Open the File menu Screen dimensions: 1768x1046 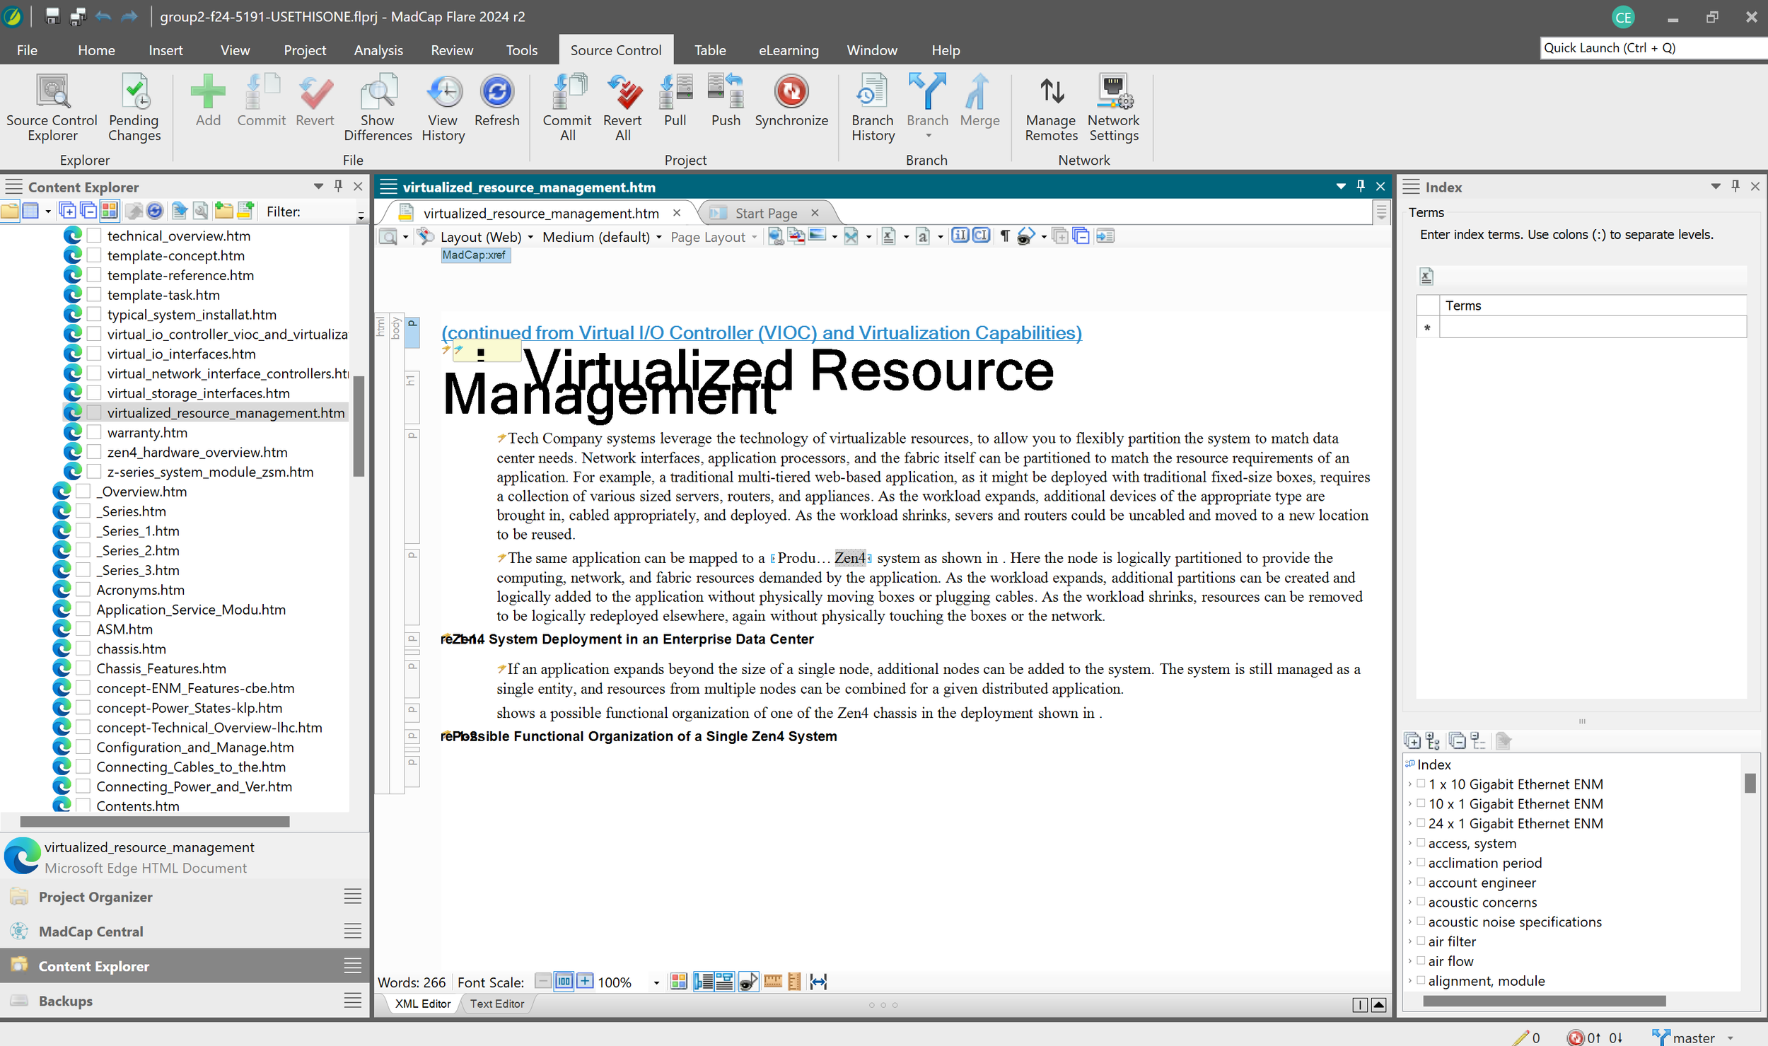click(x=27, y=50)
